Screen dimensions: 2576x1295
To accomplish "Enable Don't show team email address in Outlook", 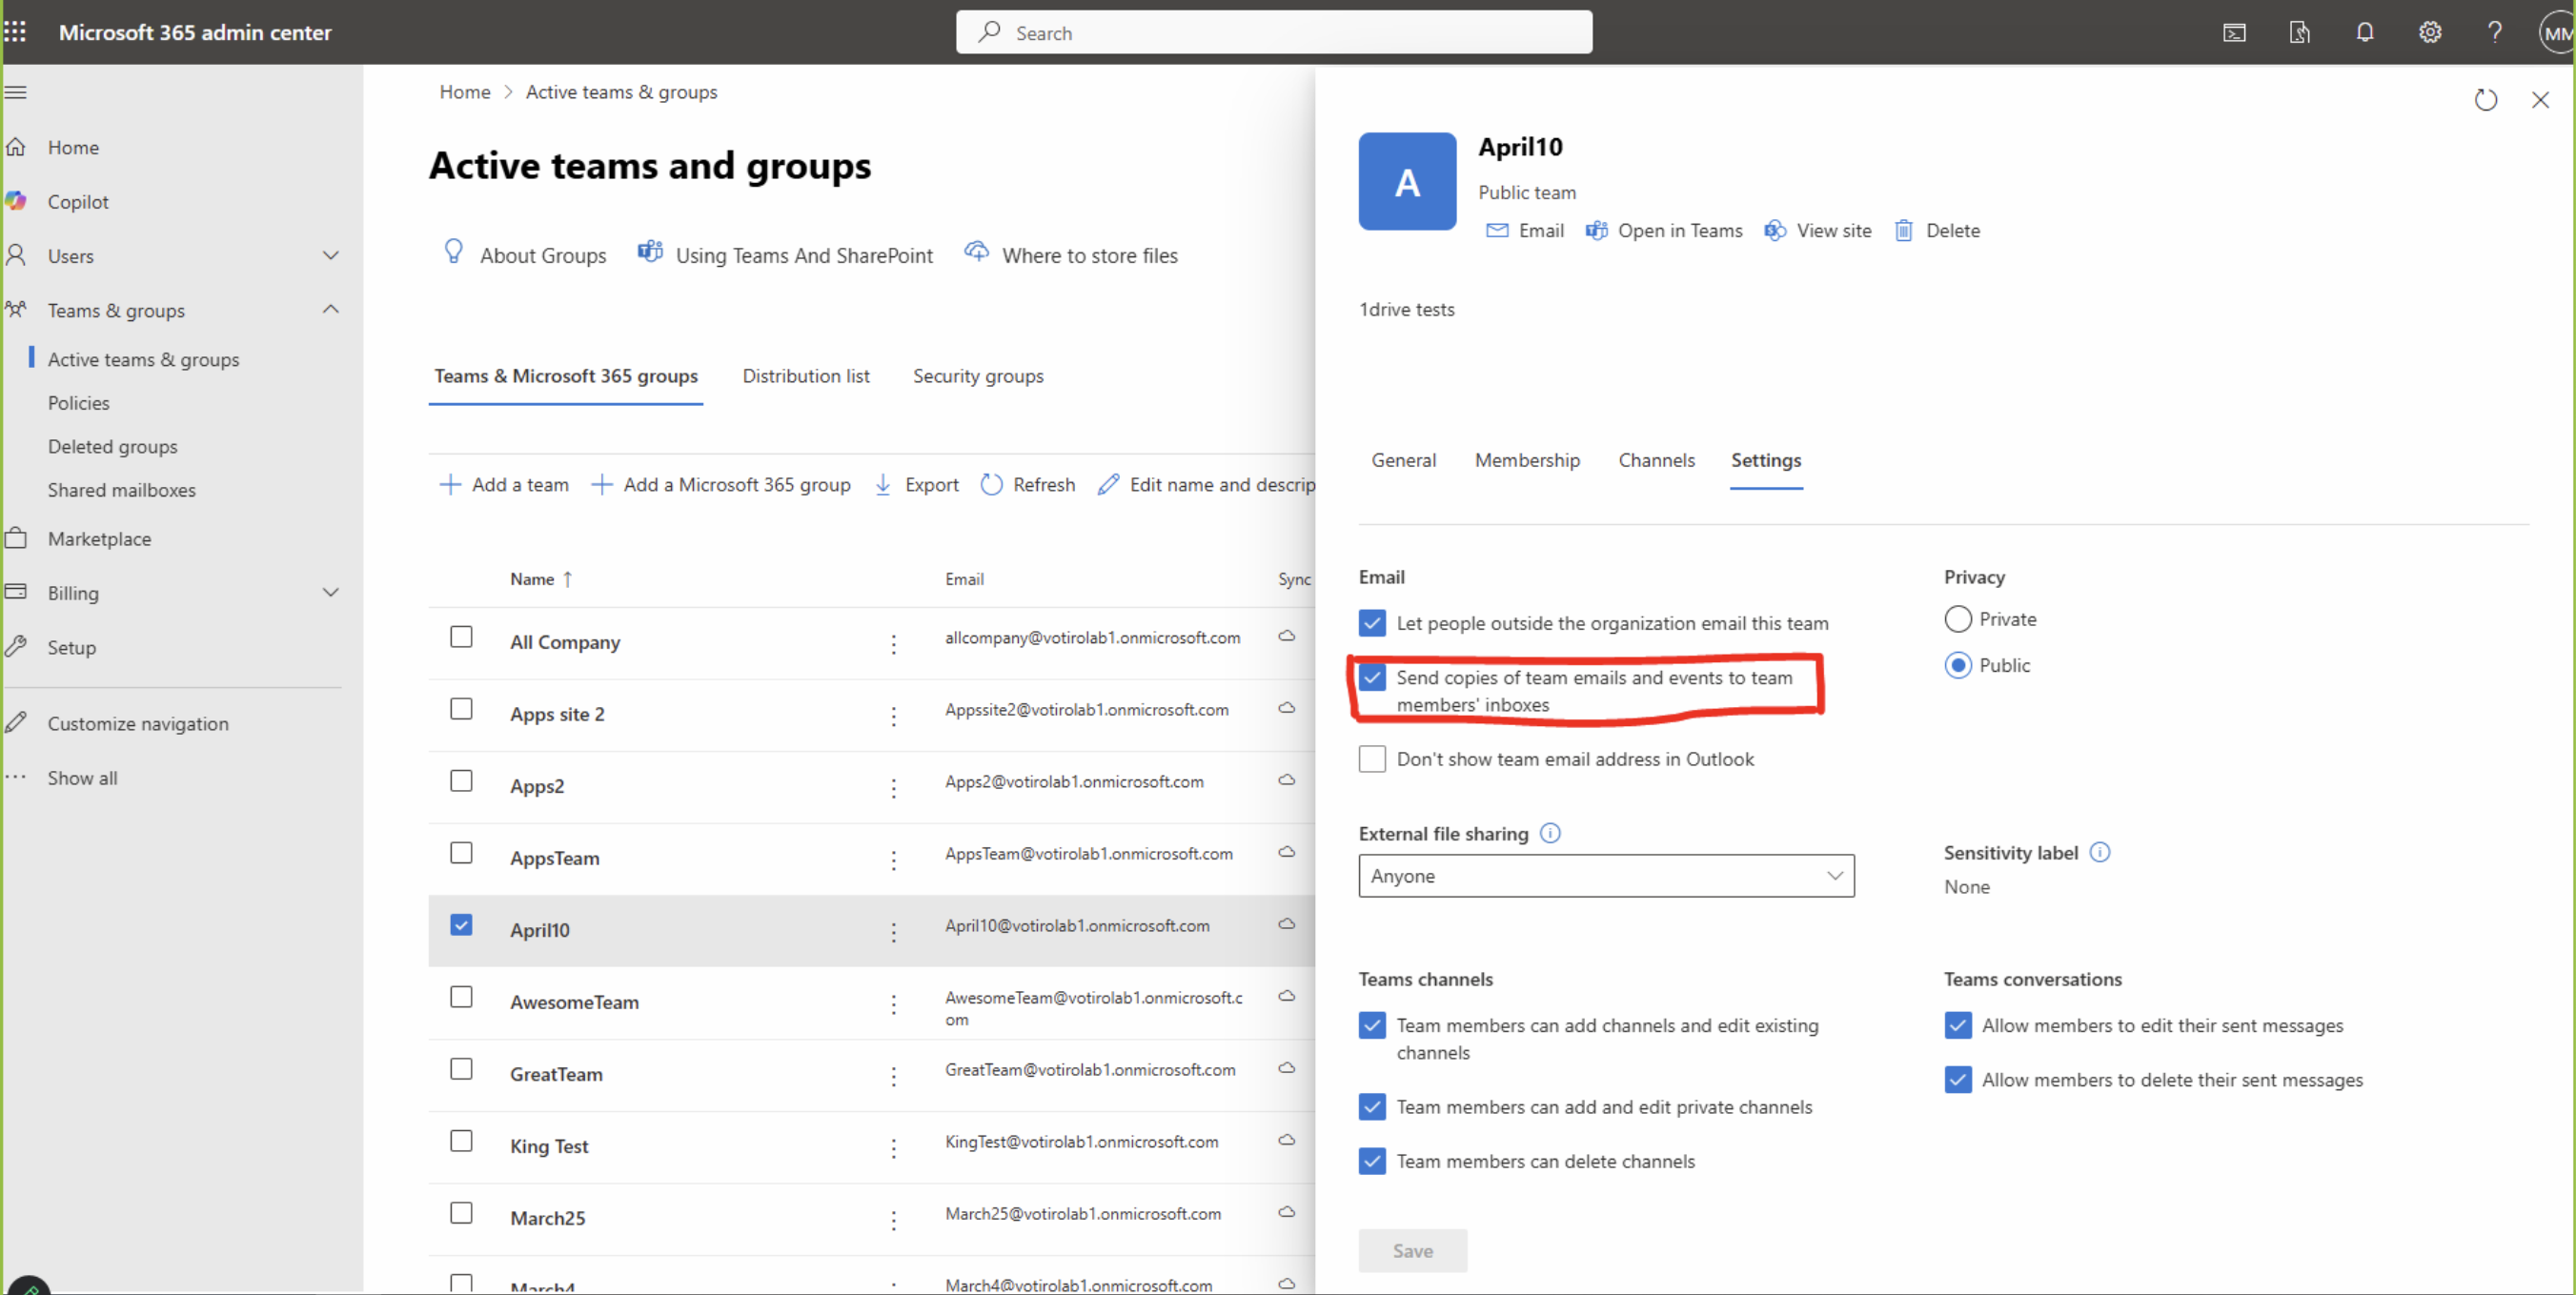I will (x=1372, y=759).
